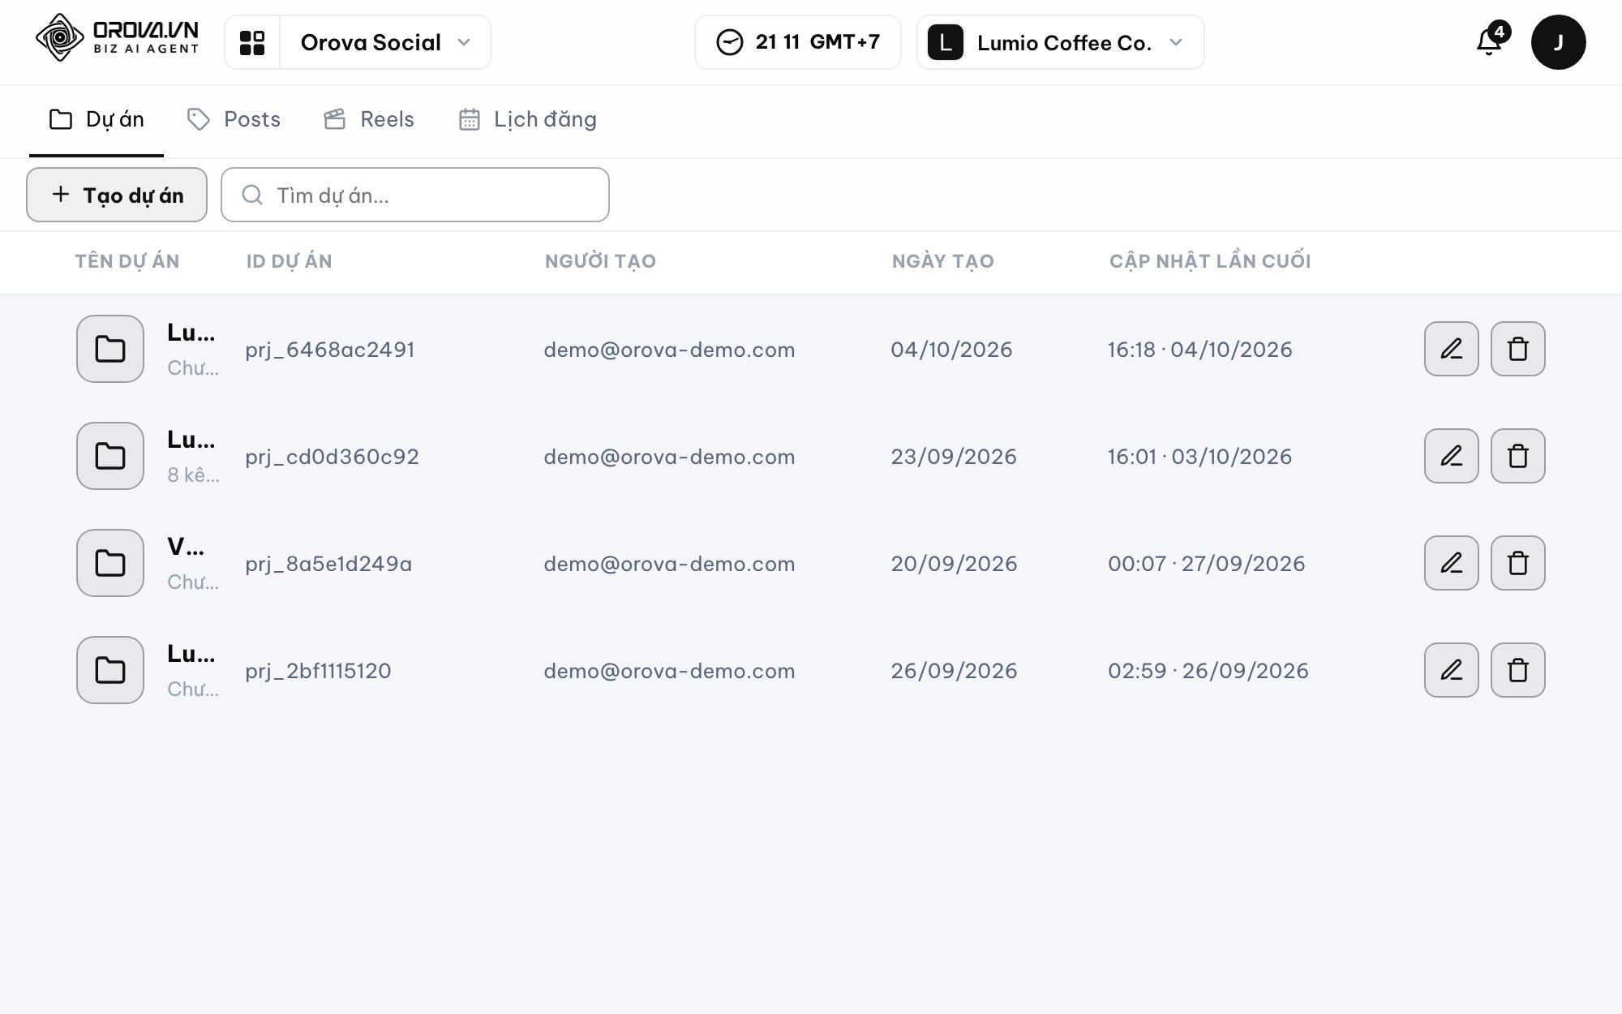Click the Orova.vn logo
The height and width of the screenshot is (1014, 1622).
coord(118,38)
